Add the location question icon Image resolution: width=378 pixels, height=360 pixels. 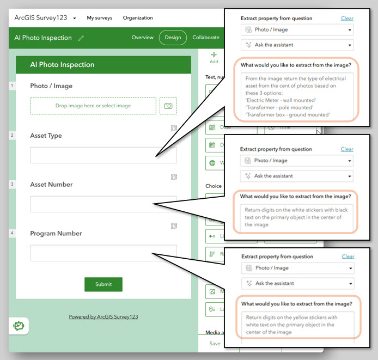point(212,309)
